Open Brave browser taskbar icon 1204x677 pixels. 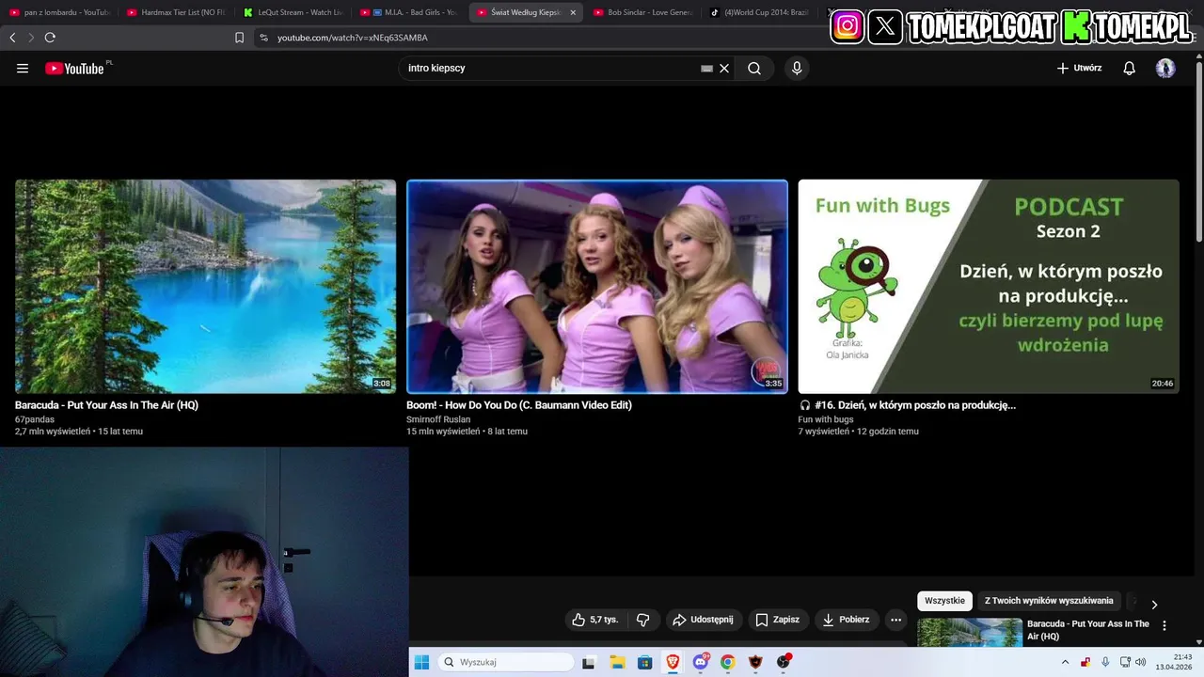[x=673, y=662]
